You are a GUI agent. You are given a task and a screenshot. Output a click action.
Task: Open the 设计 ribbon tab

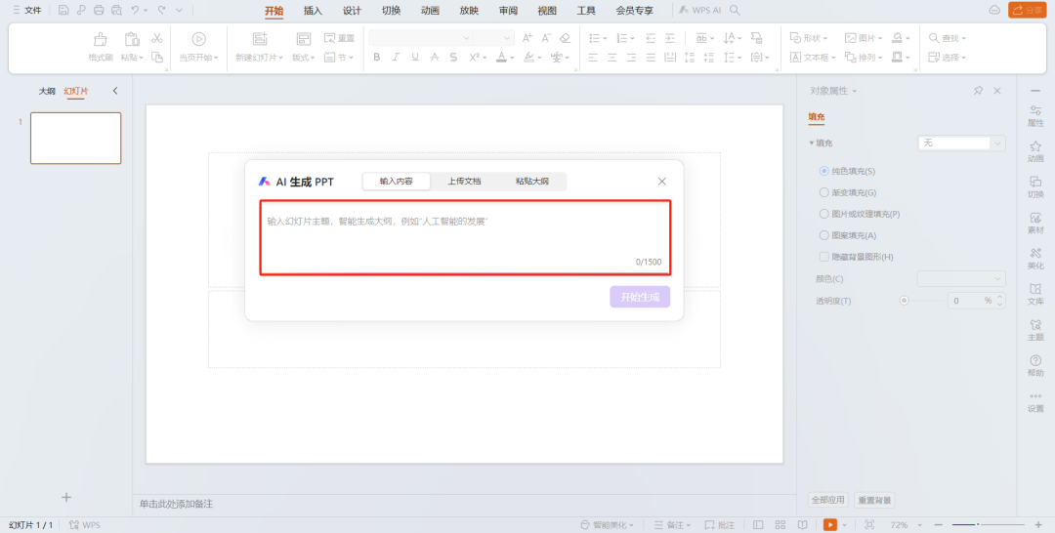(352, 11)
